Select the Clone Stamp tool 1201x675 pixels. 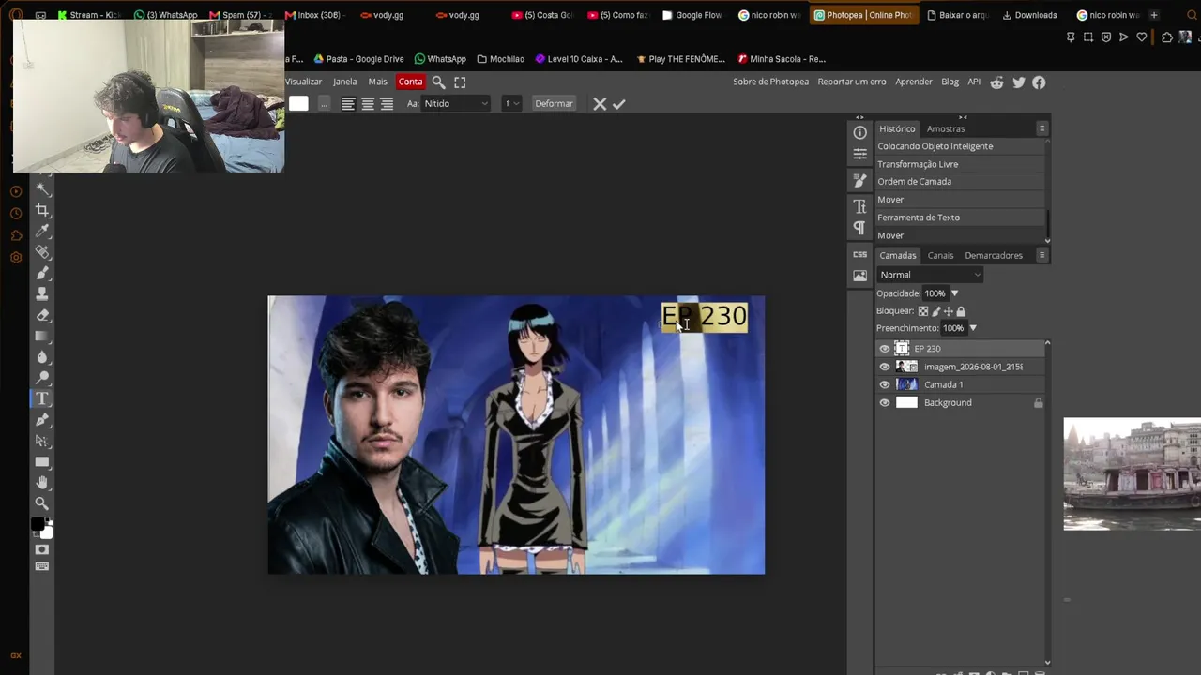pos(42,294)
